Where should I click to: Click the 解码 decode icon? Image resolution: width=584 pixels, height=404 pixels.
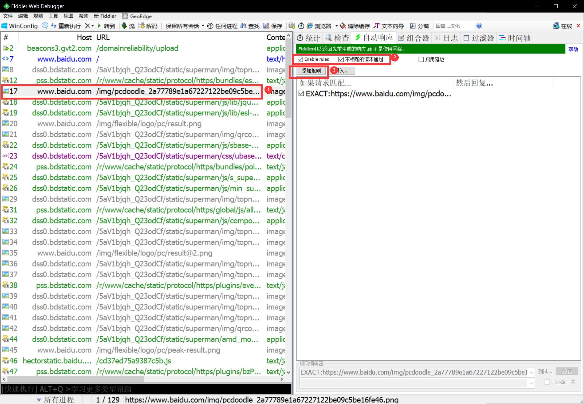pos(142,26)
